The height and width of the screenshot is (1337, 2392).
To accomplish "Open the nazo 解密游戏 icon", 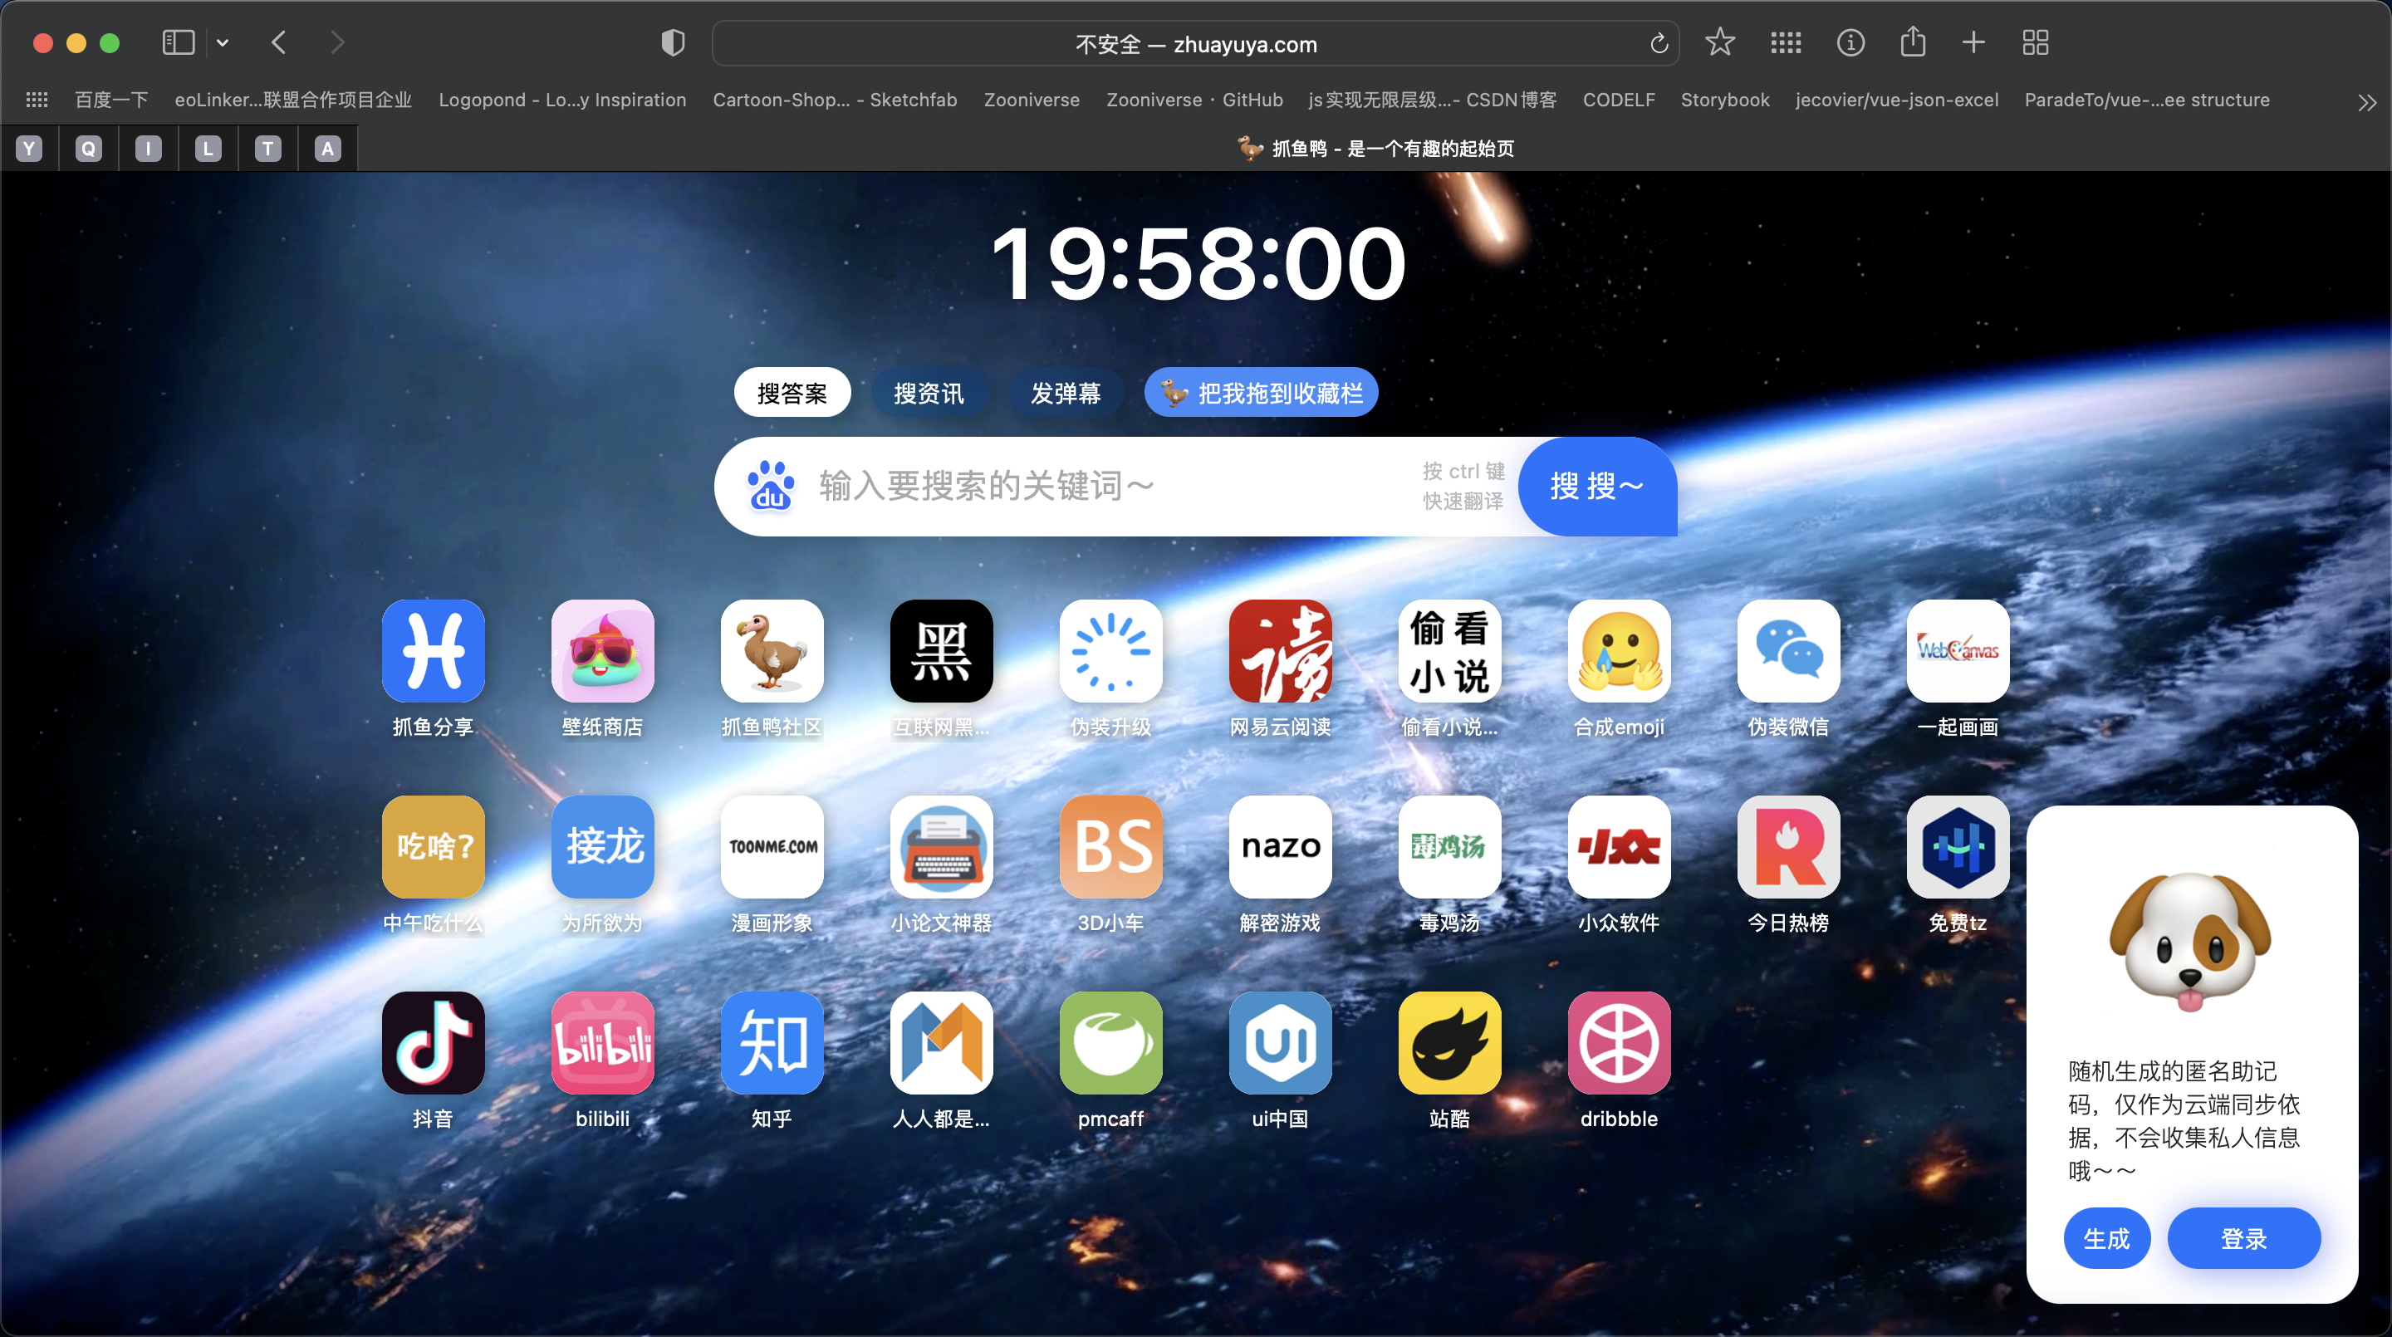I will pos(1281,847).
